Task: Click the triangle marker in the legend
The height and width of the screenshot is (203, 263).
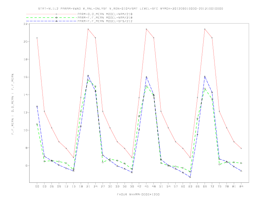Action: tap(56, 21)
